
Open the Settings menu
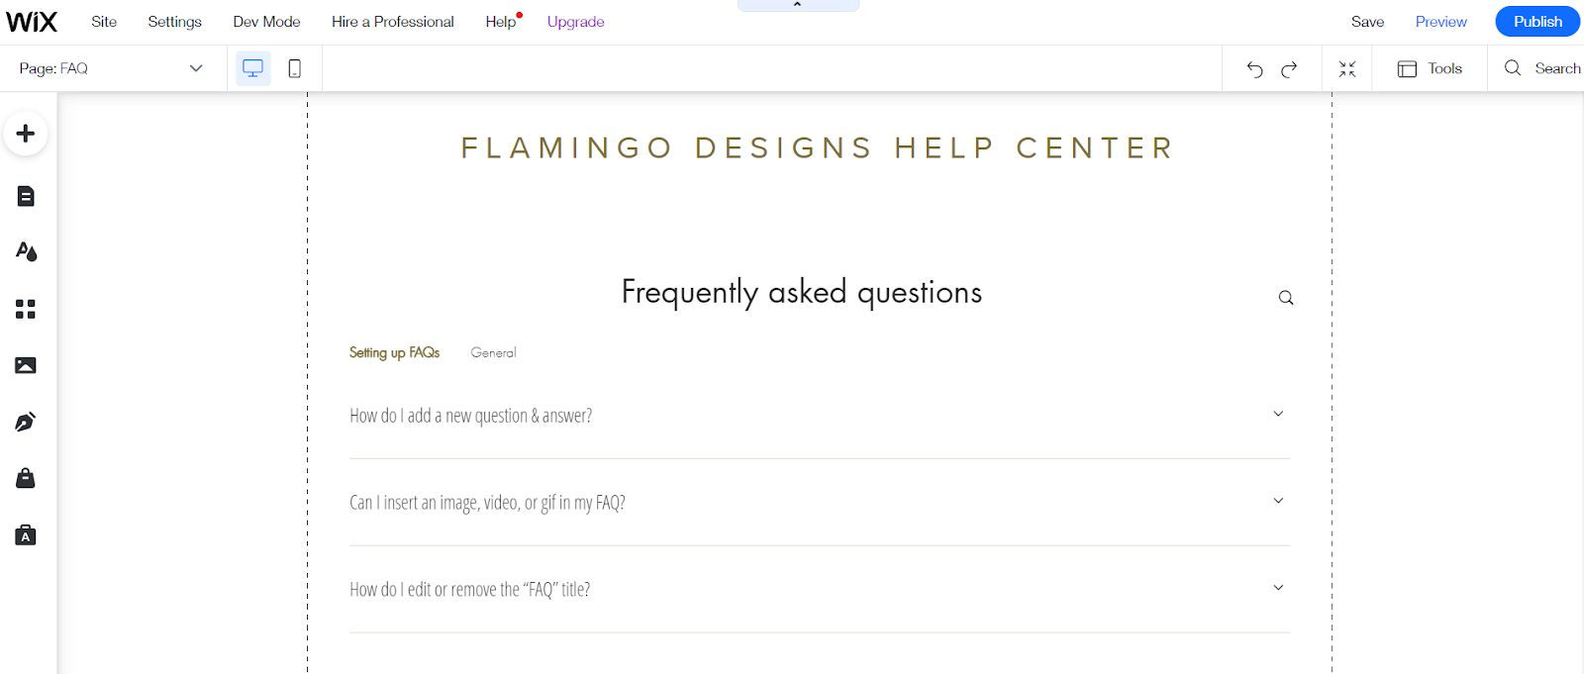(174, 22)
